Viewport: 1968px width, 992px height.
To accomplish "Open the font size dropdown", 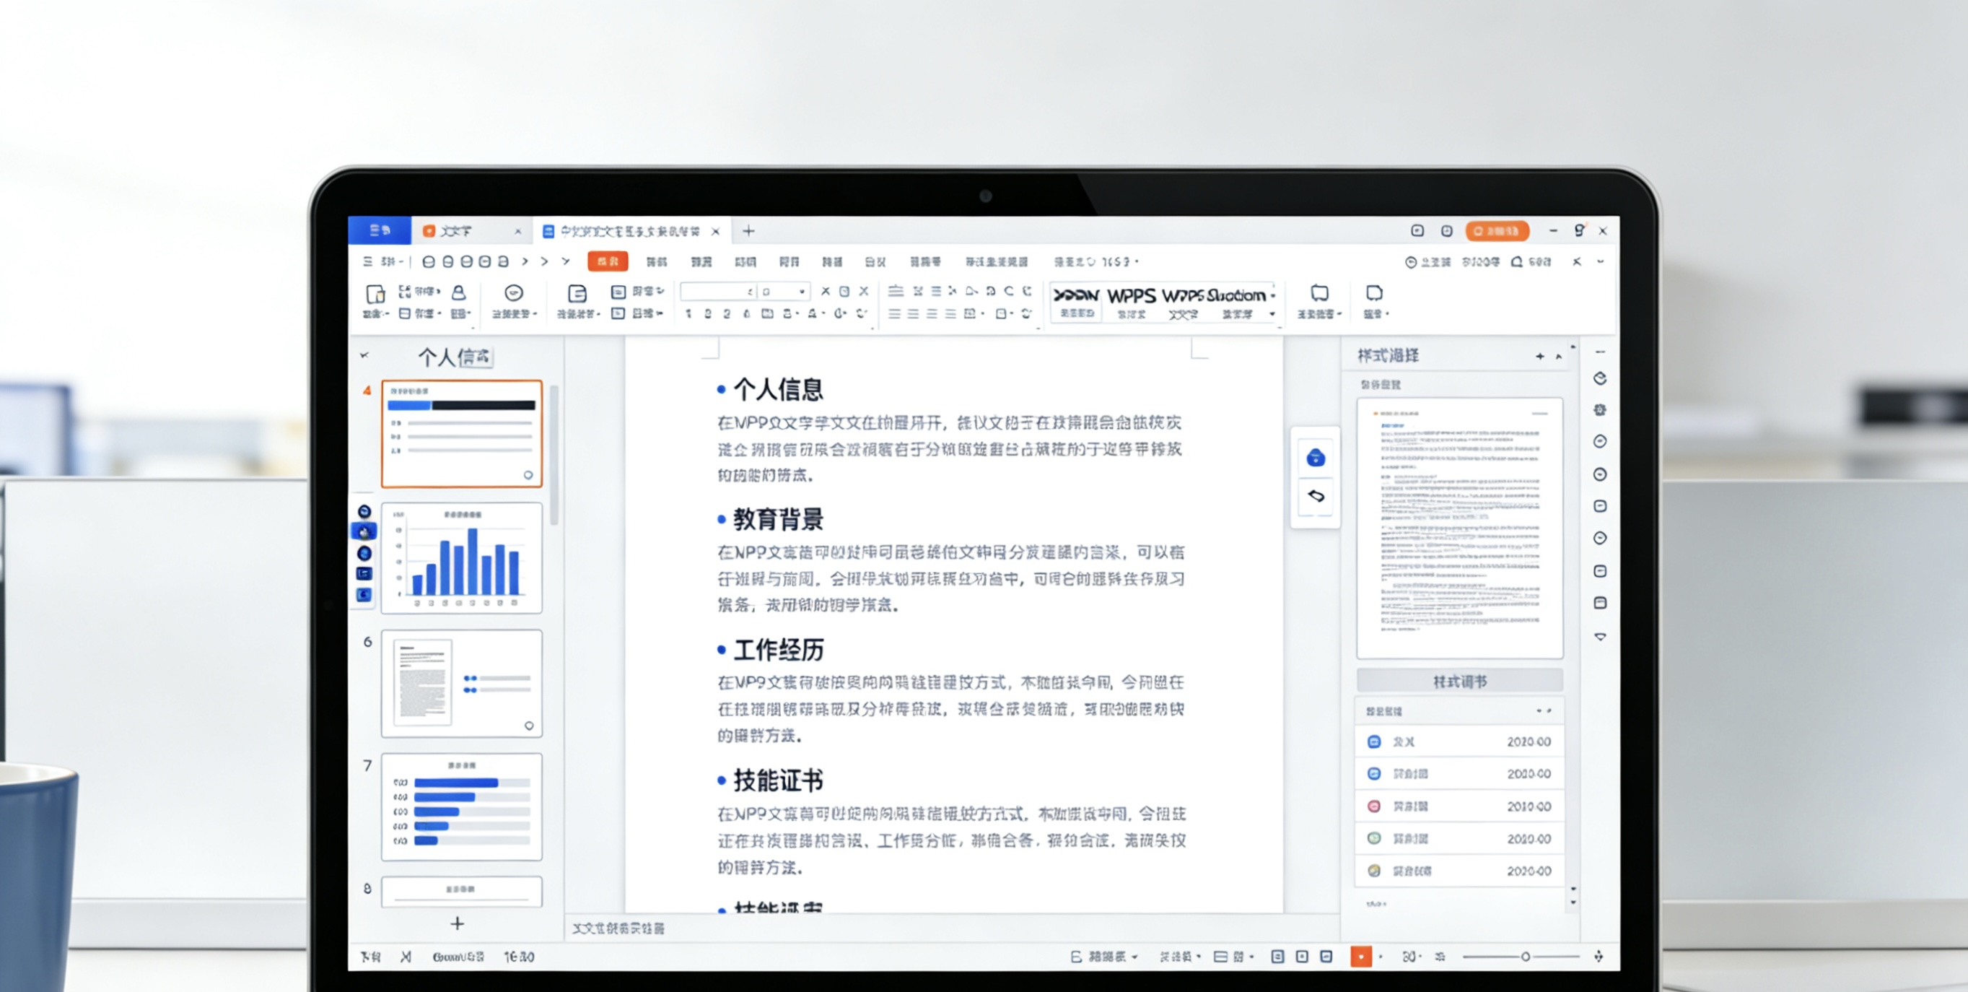I will click(800, 292).
